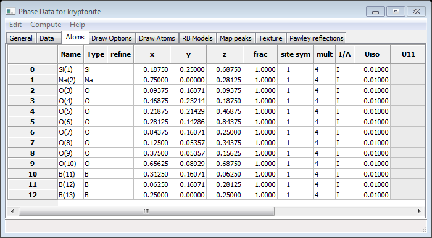Open the Compute menu

tap(46, 25)
